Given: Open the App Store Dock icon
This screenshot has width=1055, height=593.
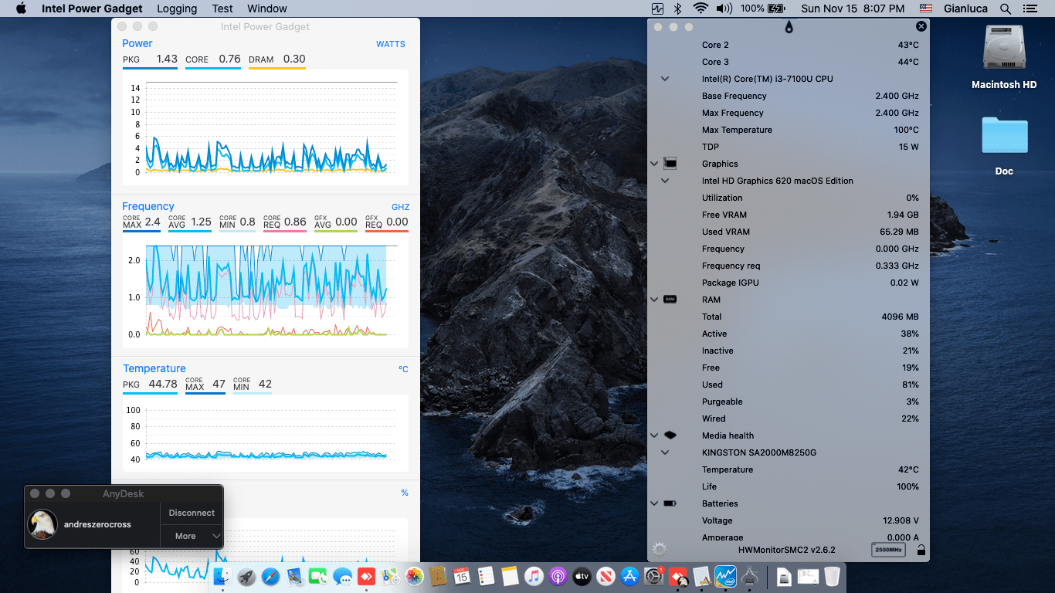Looking at the screenshot, I should 629,576.
